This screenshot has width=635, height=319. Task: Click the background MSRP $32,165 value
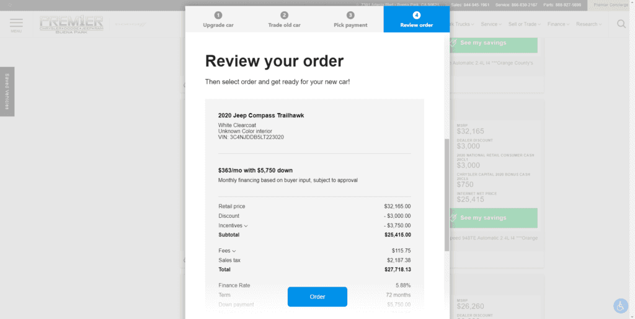click(x=470, y=132)
